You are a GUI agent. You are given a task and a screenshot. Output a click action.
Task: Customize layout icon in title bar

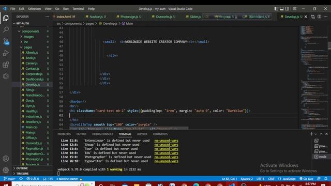295,9
